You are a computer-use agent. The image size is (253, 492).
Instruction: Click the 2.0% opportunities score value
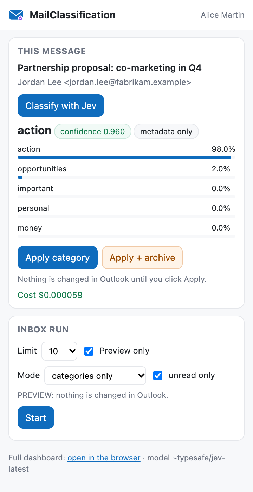pyautogui.click(x=221, y=169)
